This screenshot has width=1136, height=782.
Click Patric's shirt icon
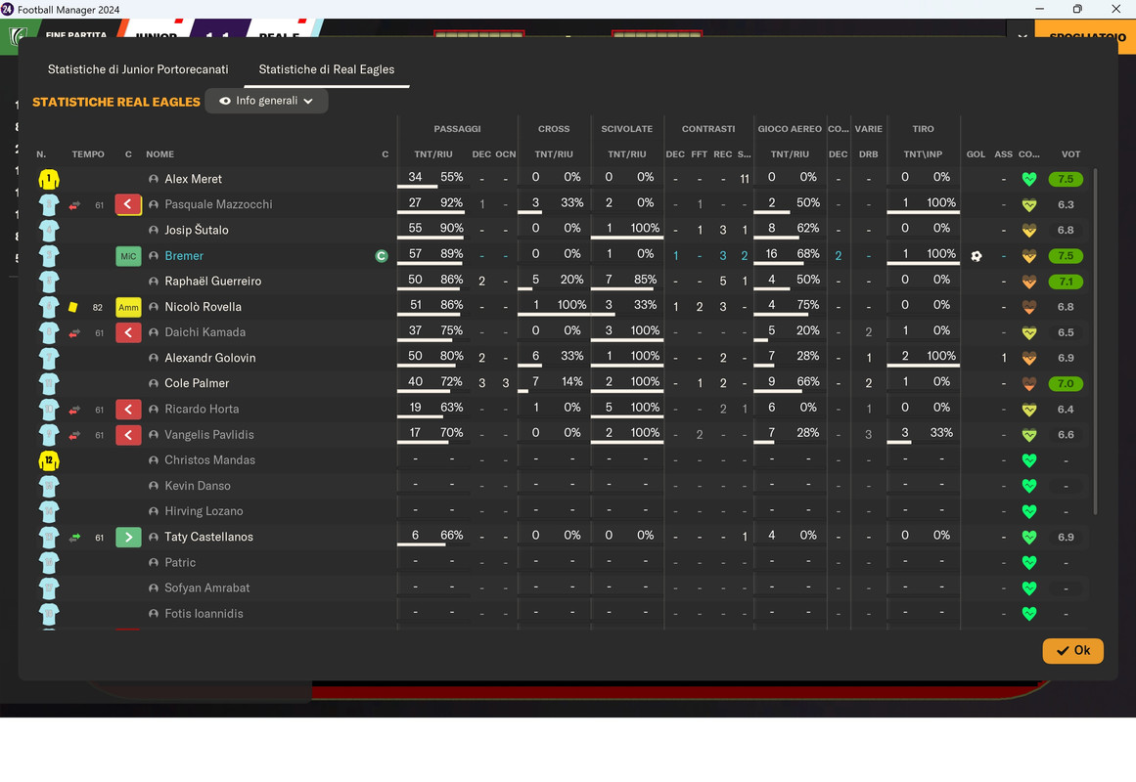(x=49, y=563)
